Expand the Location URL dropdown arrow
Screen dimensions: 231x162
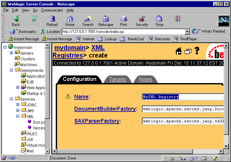tap(187, 32)
